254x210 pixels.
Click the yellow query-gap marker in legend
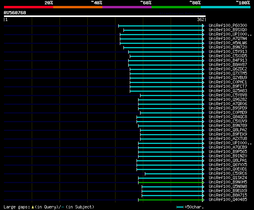click(x=33, y=207)
